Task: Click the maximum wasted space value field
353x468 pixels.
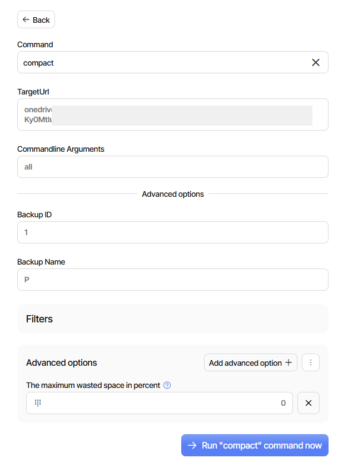Action: 167,403
